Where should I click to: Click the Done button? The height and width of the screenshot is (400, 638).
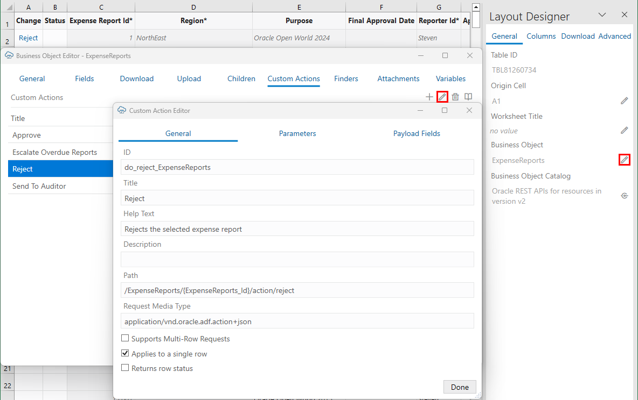click(x=460, y=387)
